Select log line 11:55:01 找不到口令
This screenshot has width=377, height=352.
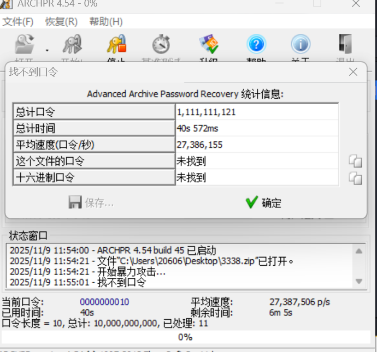78,282
